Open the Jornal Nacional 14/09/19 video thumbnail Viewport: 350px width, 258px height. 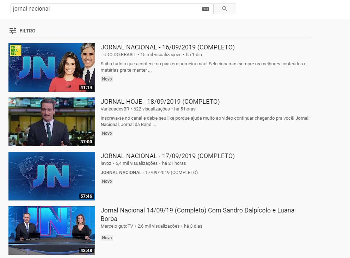52,230
